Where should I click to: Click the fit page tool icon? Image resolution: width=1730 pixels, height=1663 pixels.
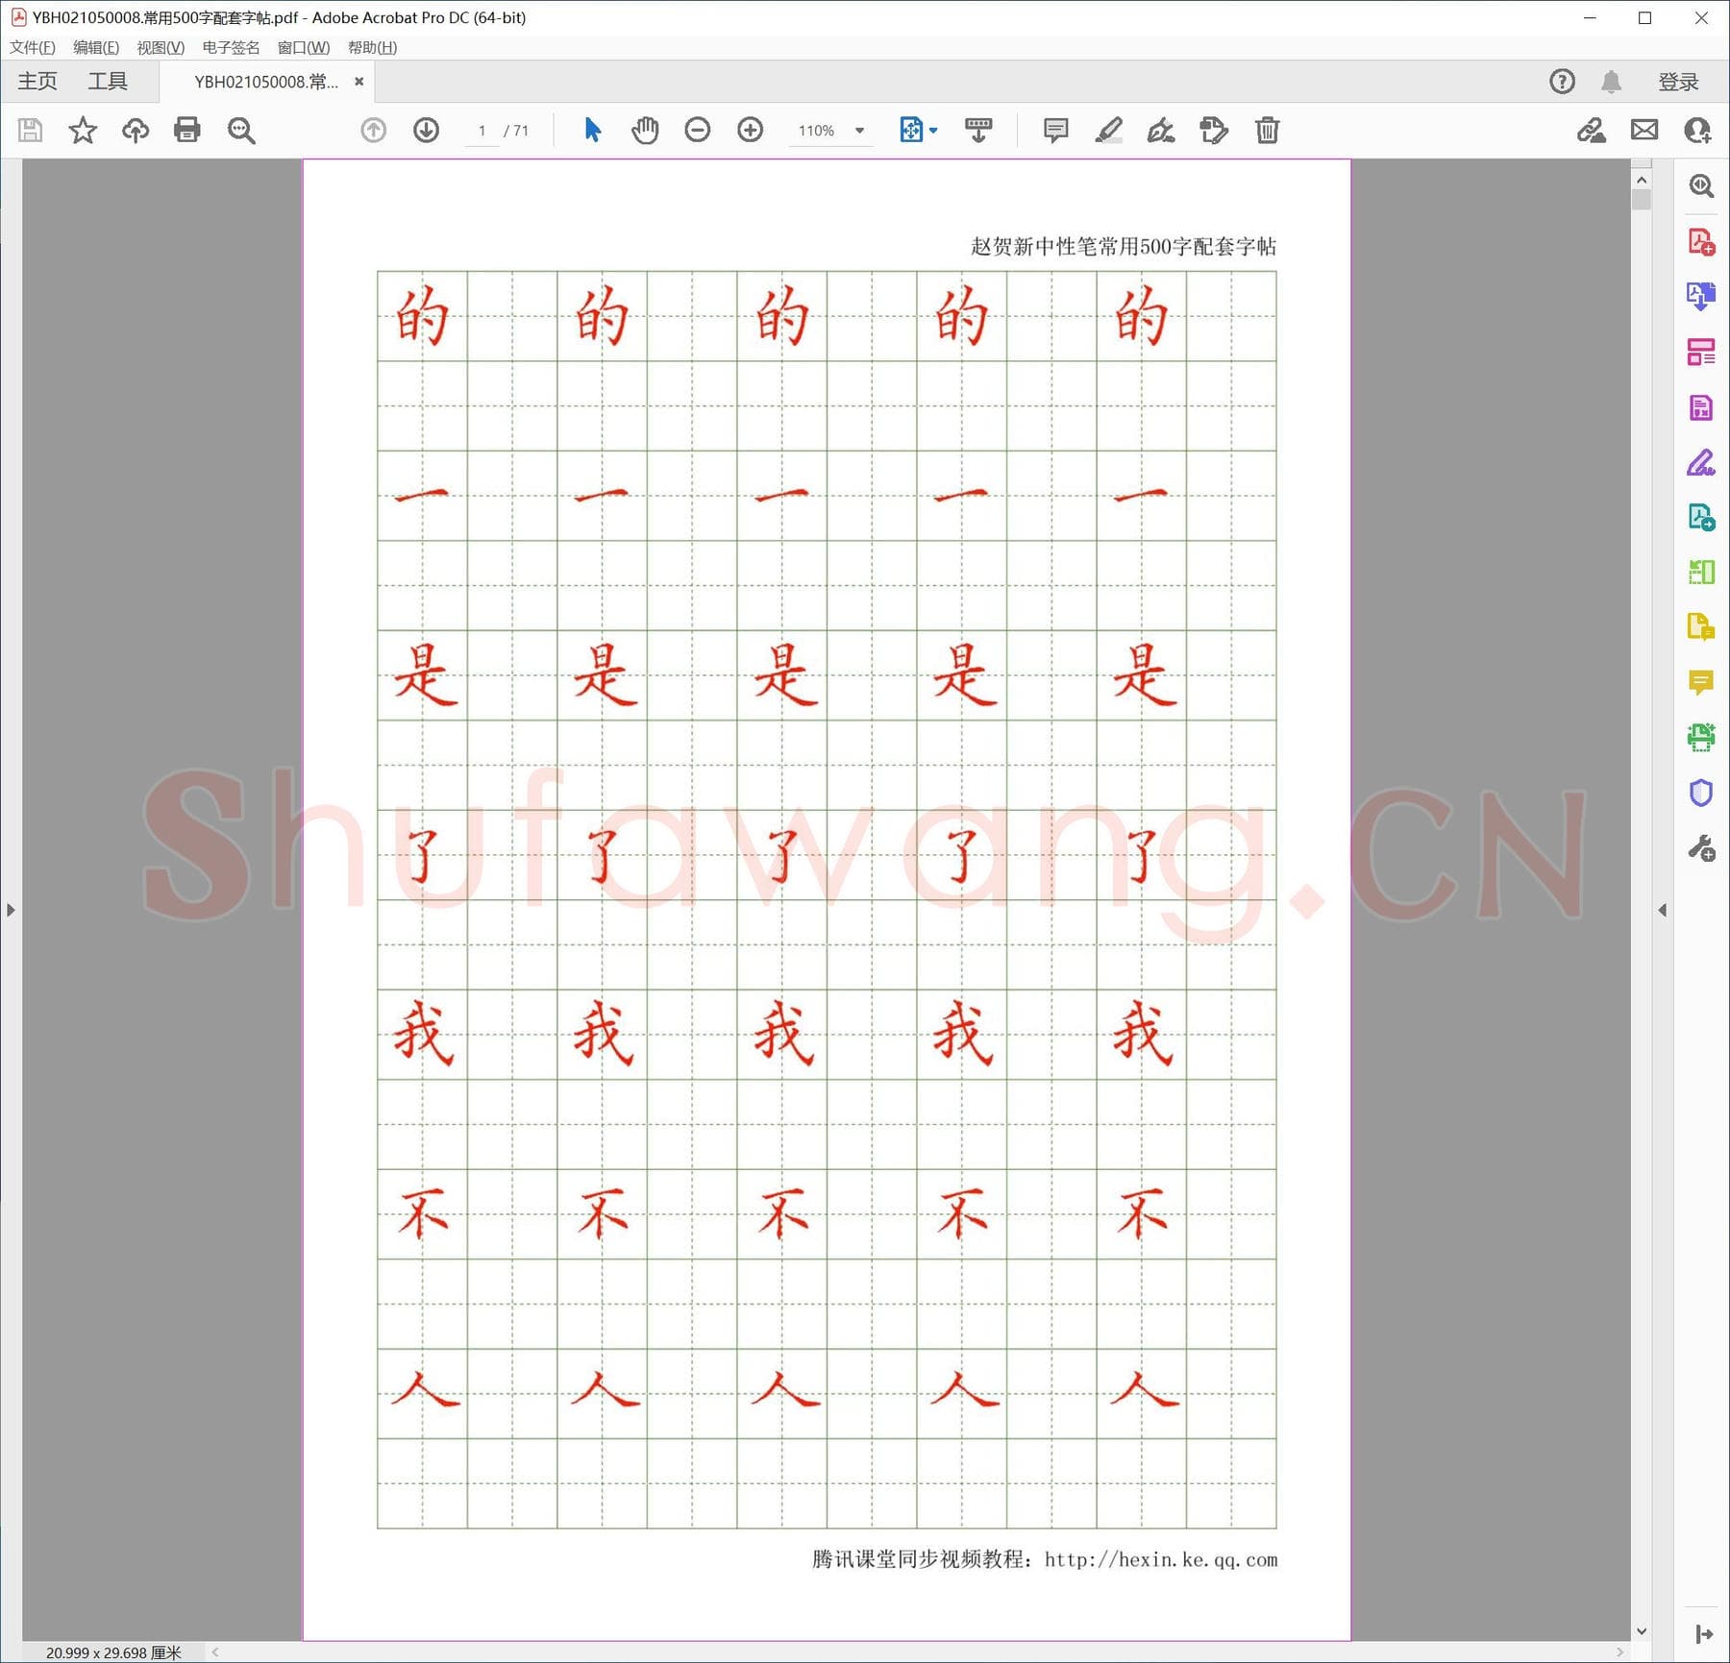coord(910,130)
